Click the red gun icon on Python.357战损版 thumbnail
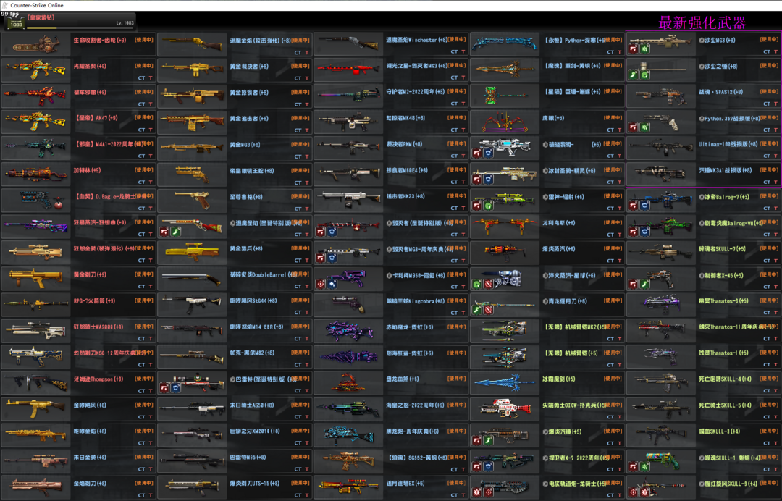The height and width of the screenshot is (501, 782). click(633, 127)
